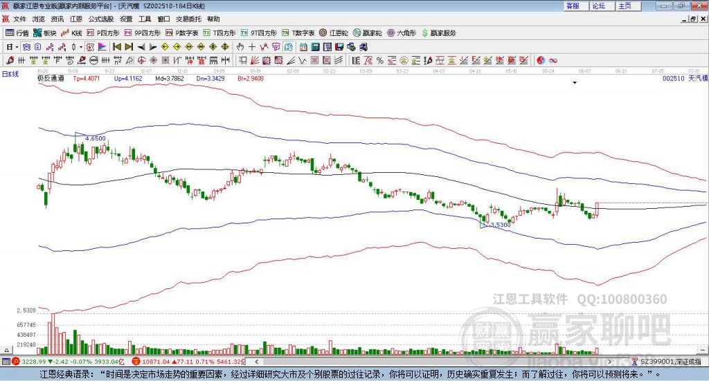Step chart right with black right arrow
This screenshot has width=709, height=381.
tap(153, 47)
